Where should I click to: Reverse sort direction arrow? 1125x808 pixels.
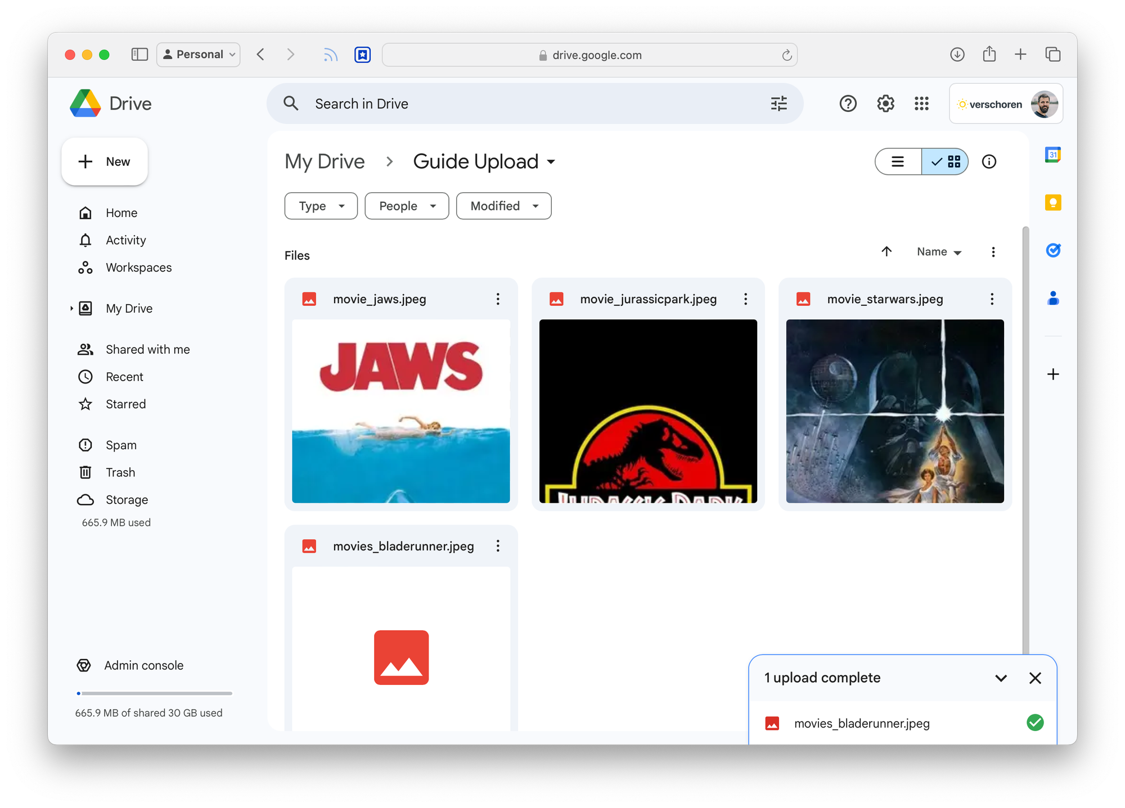click(886, 251)
